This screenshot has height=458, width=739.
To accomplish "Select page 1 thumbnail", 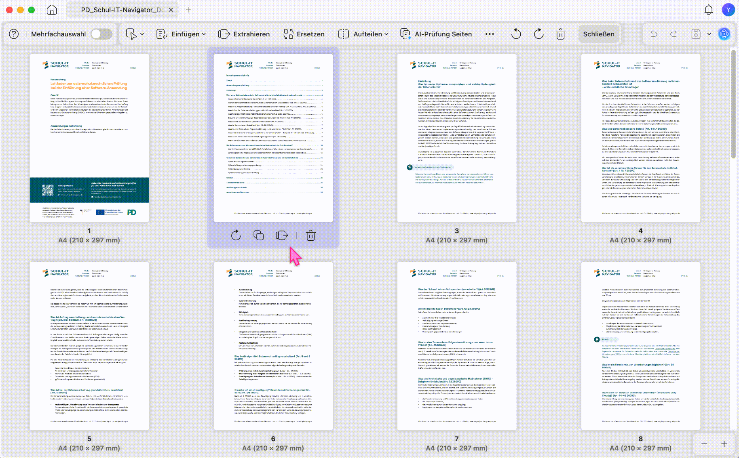I will click(89, 138).
